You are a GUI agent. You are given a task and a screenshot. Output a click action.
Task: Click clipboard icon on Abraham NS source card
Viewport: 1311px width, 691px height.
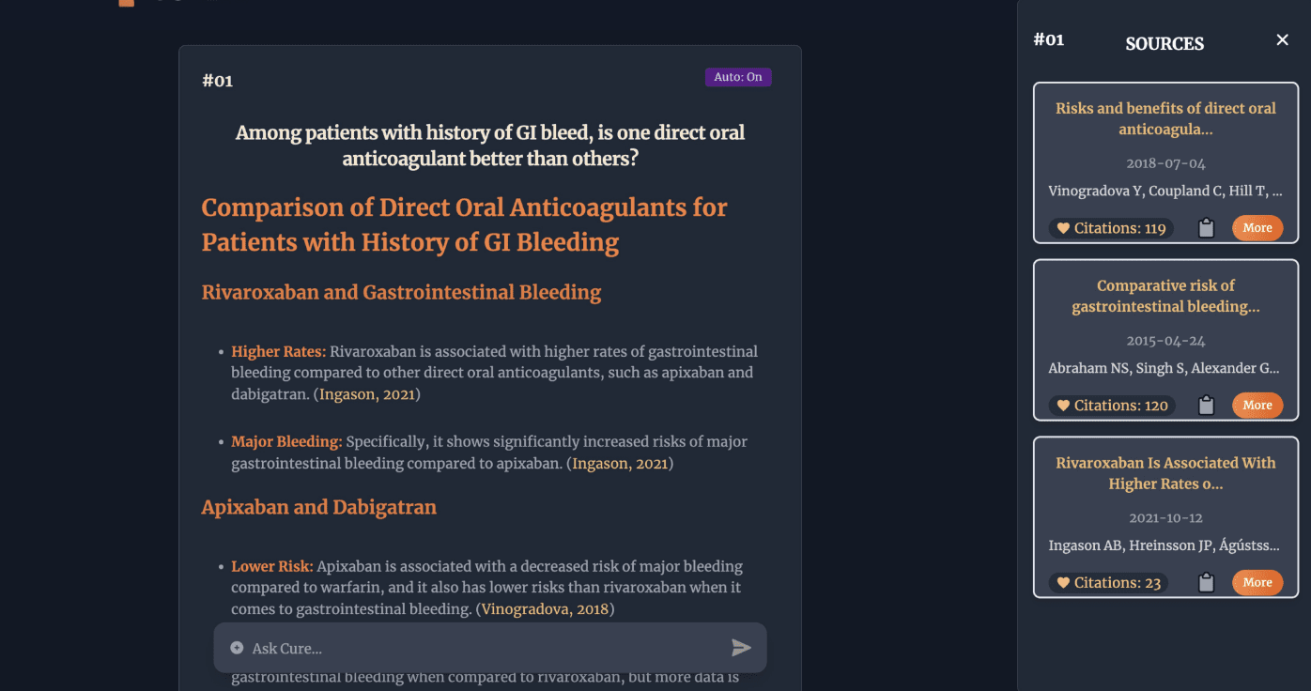coord(1207,406)
